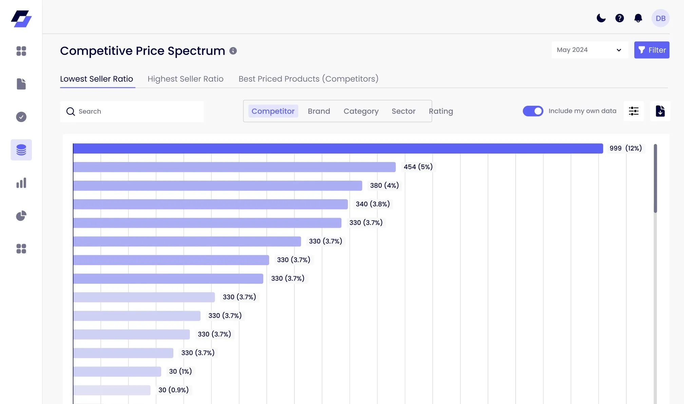Open notifications bell icon
Screen dimensions: 684x404
click(638, 18)
